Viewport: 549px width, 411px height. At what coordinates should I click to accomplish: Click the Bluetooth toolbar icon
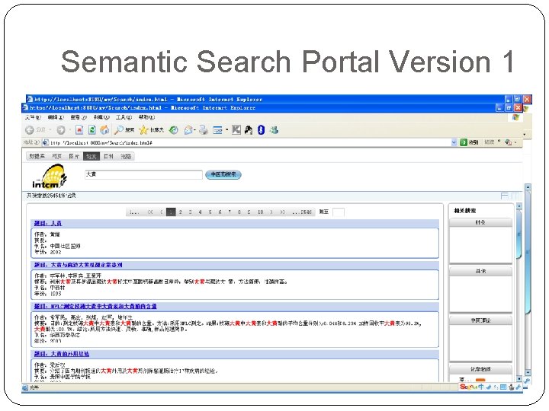point(262,130)
